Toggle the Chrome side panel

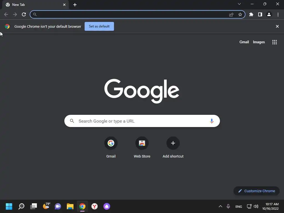coord(260,14)
